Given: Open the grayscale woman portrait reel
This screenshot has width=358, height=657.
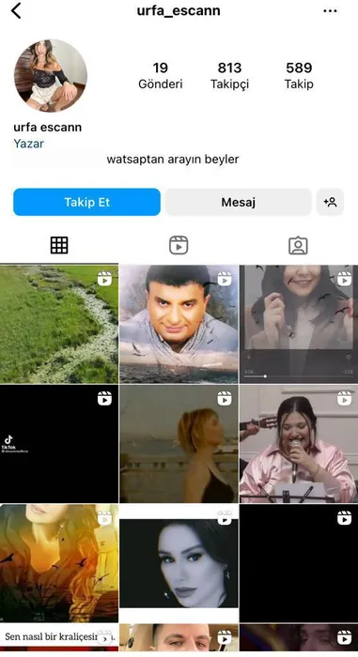Looking at the screenshot, I should tap(179, 563).
